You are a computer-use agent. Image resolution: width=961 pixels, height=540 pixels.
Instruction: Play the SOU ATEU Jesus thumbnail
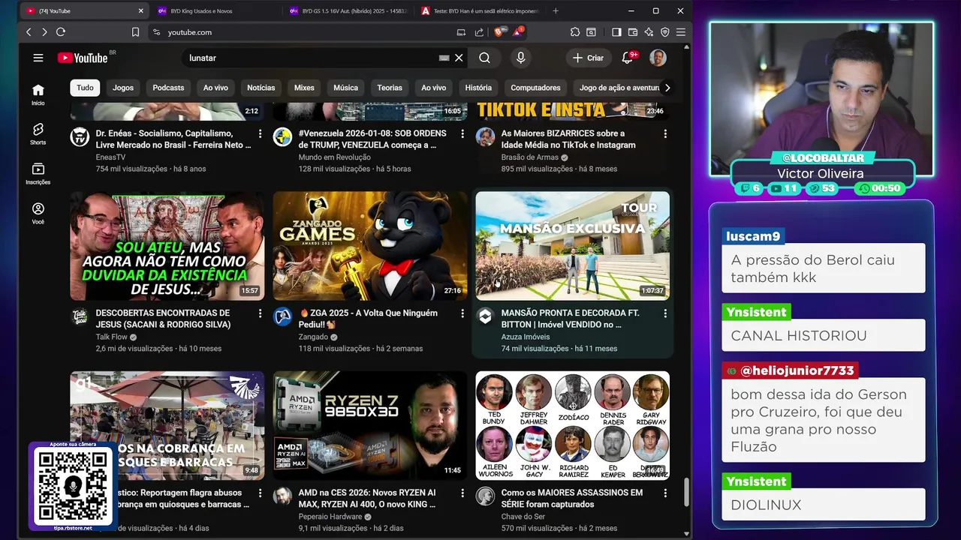167,246
